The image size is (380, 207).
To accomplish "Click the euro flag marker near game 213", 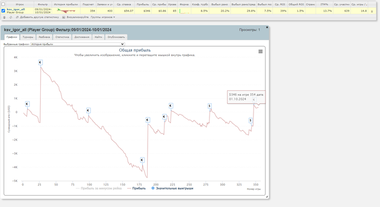I will click(x=164, y=117).
